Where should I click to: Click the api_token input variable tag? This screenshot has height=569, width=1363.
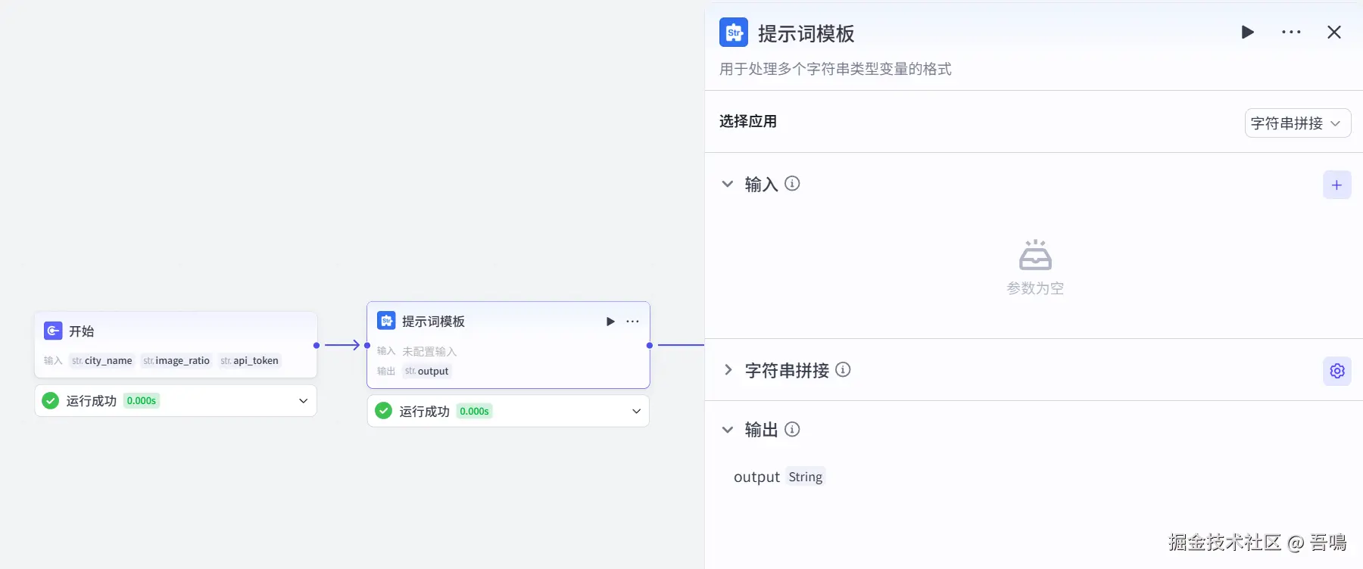(x=249, y=361)
